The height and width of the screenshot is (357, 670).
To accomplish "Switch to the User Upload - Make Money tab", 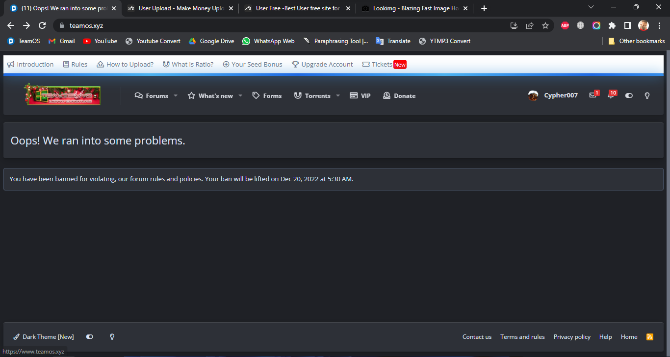I will point(180,8).
